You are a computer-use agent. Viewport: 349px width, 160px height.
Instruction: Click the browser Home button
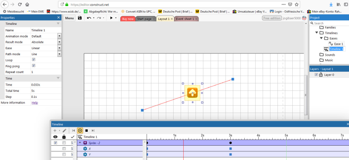pyautogui.click(x=27, y=4)
